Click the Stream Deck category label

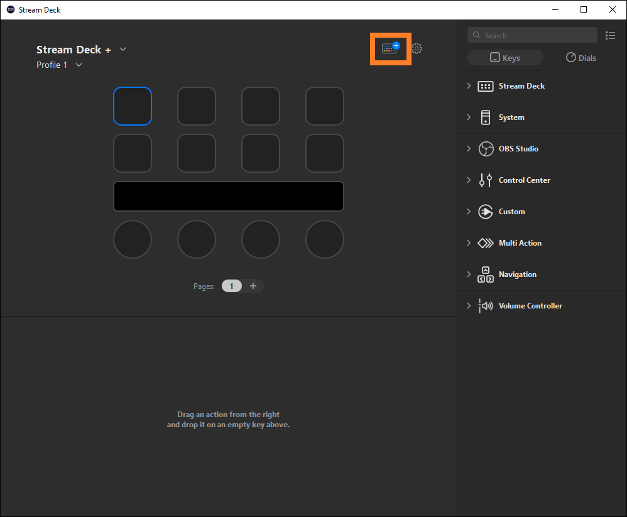click(x=521, y=86)
